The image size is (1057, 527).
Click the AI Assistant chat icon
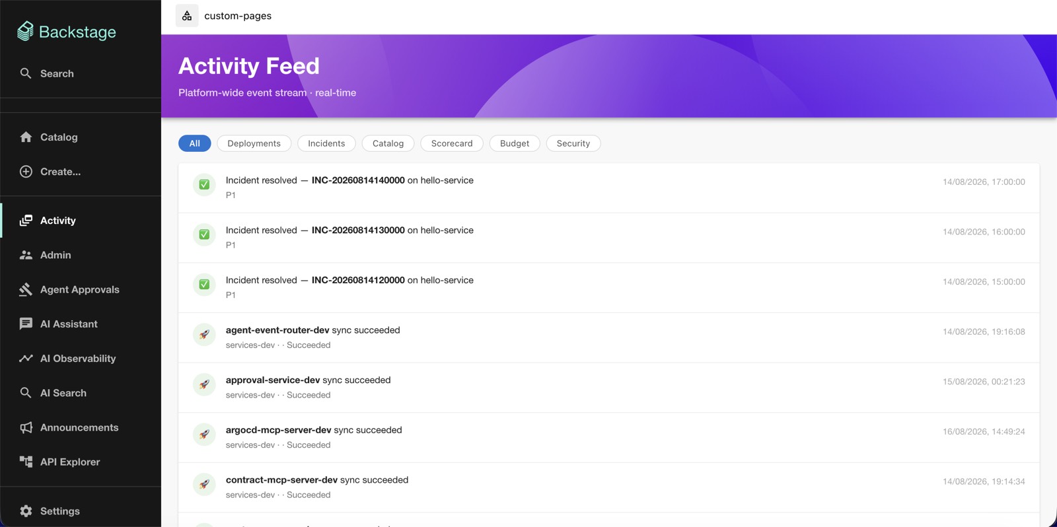tap(26, 324)
